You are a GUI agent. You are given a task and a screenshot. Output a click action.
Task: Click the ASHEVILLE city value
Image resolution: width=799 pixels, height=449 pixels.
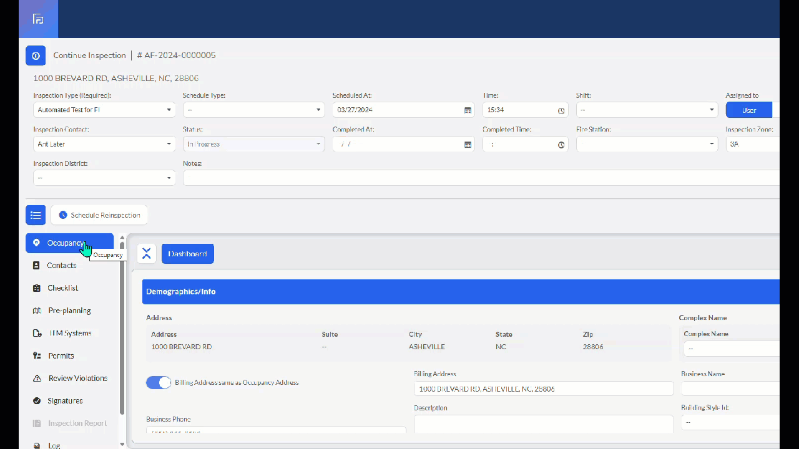point(427,347)
